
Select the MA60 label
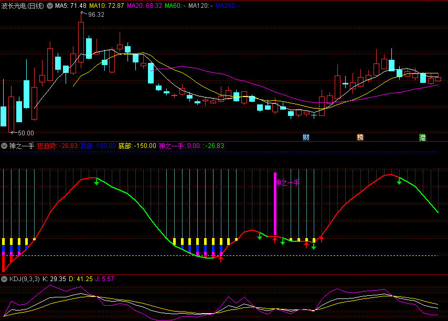[x=175, y=6]
